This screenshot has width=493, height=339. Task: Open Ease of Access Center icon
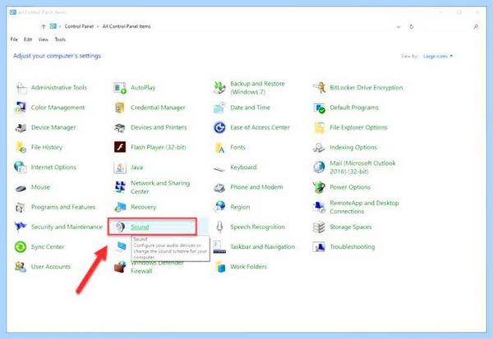click(x=219, y=127)
